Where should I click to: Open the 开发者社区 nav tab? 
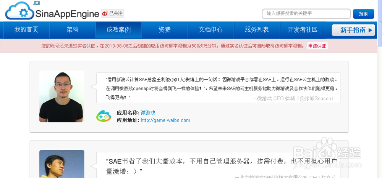[x=303, y=30]
